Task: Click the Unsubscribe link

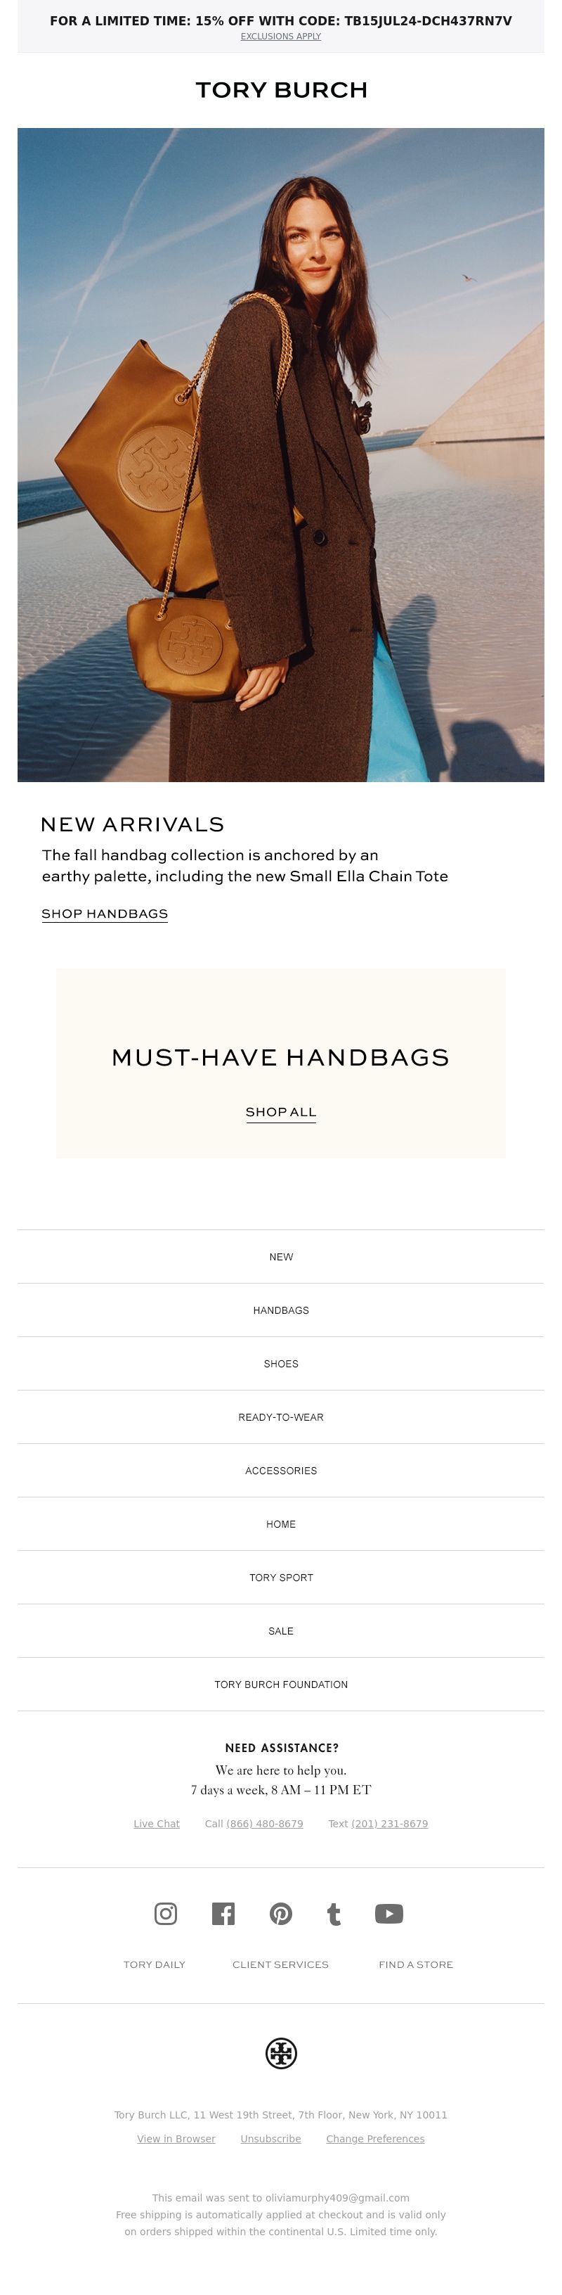Action: coord(270,2139)
